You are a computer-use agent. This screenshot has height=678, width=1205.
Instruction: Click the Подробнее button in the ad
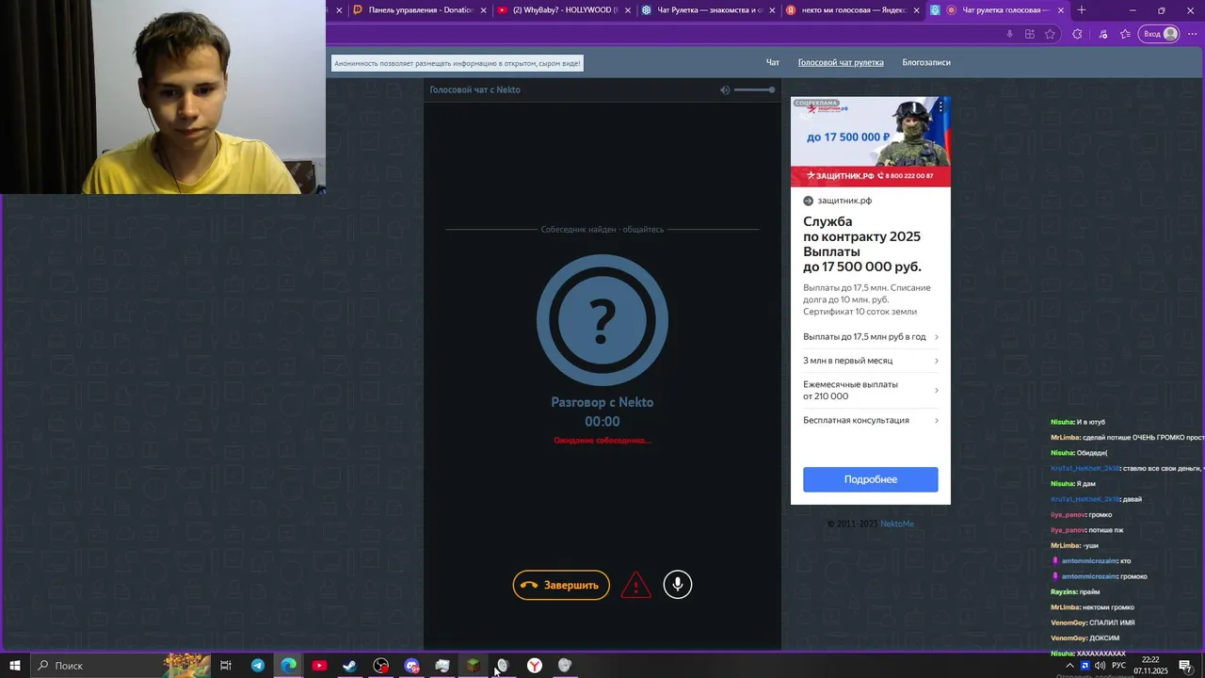coord(870,479)
